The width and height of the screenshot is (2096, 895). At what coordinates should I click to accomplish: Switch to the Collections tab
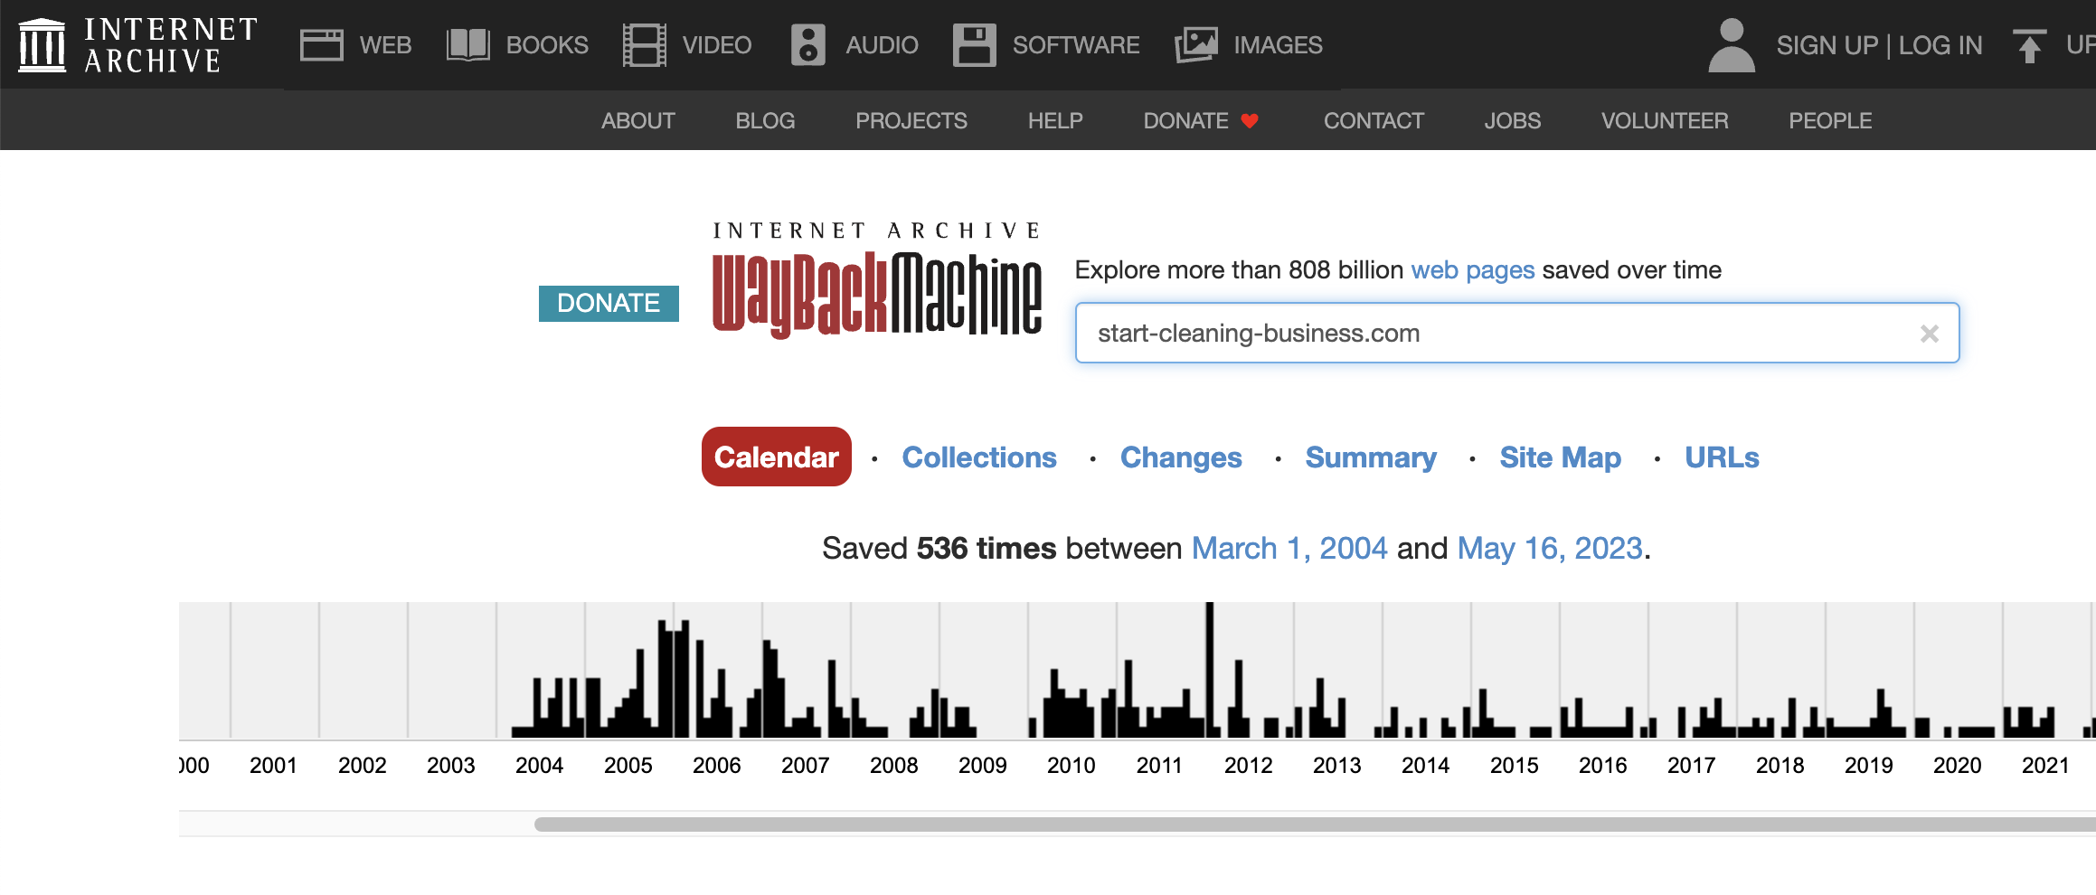[978, 457]
